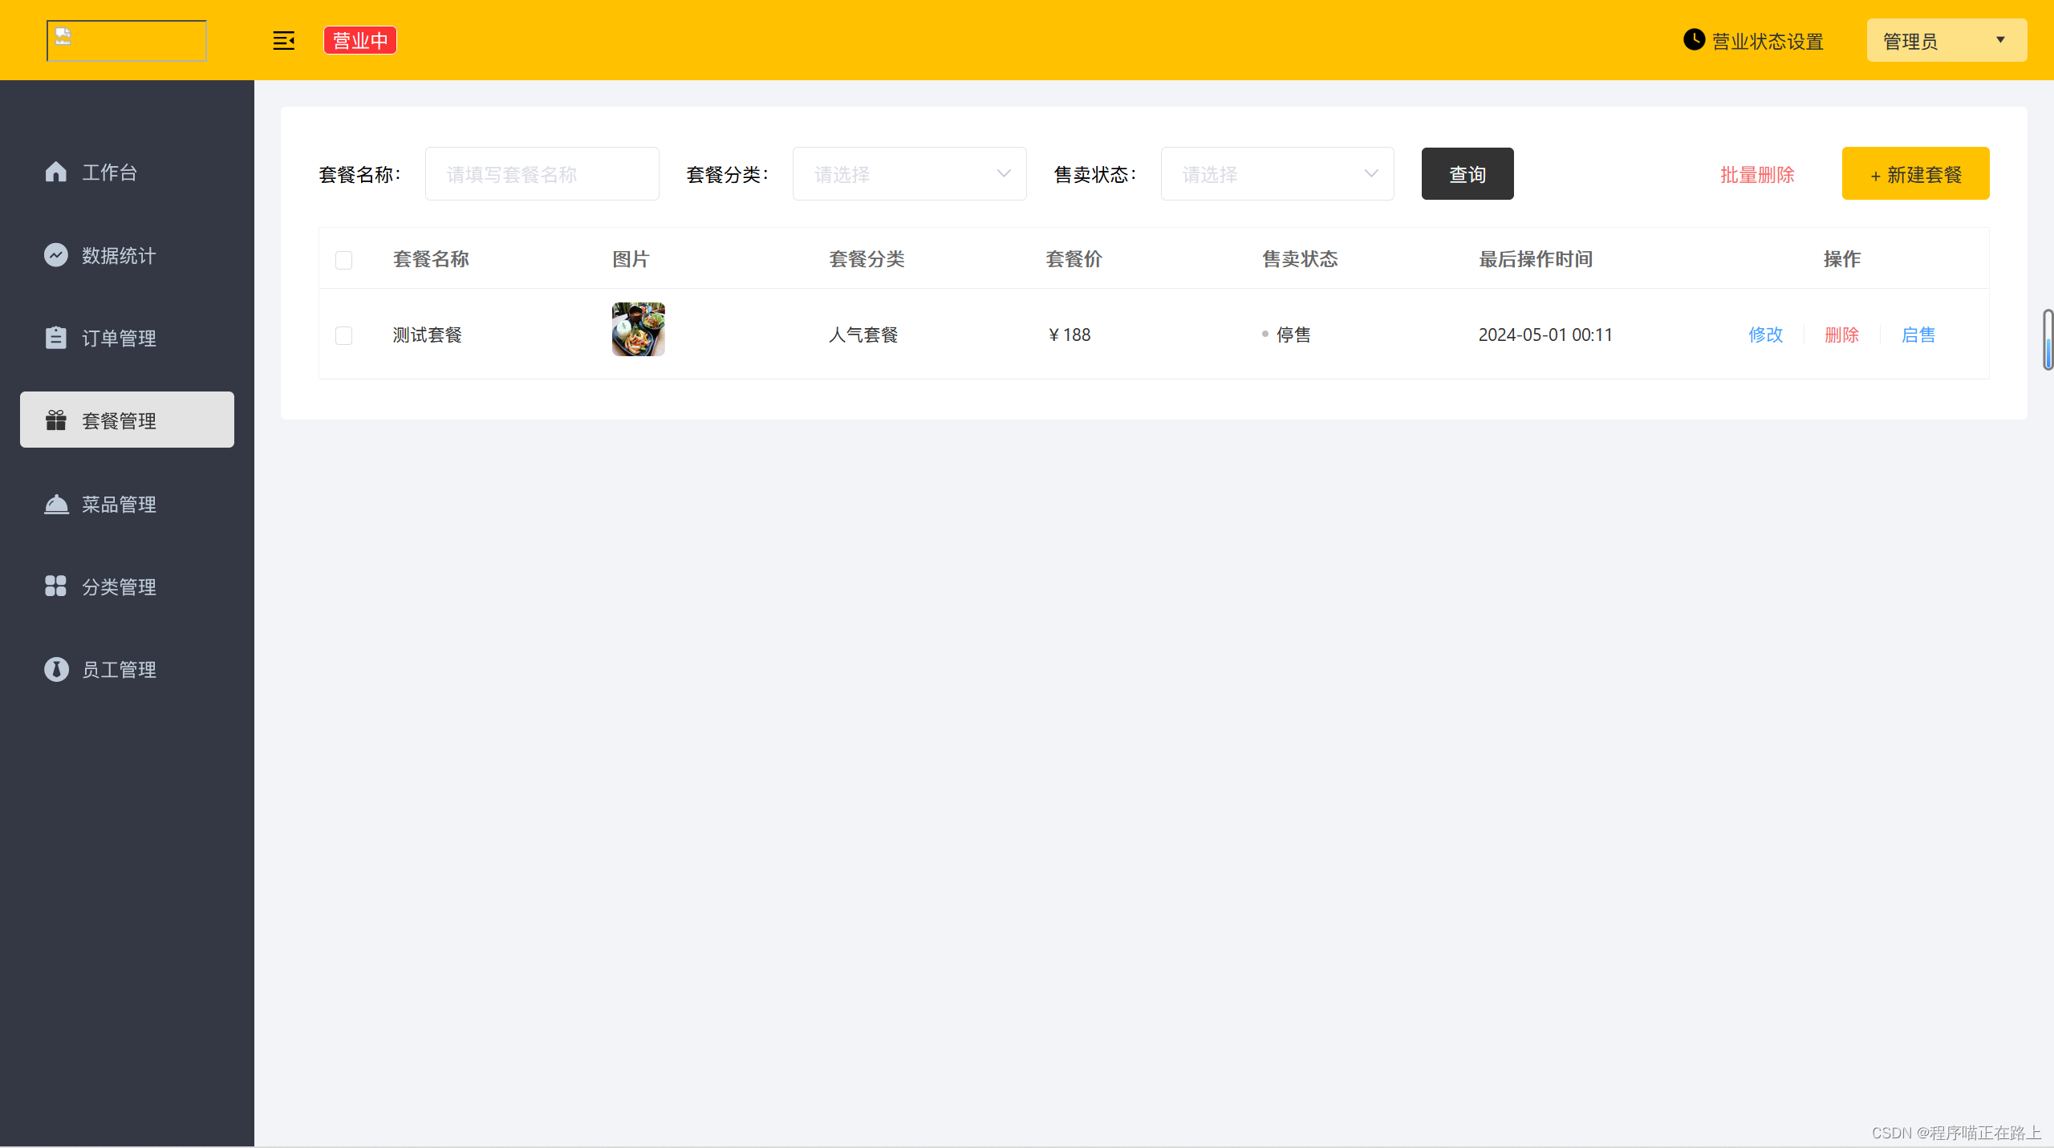Select the 数据统计 statistics icon

click(x=55, y=254)
